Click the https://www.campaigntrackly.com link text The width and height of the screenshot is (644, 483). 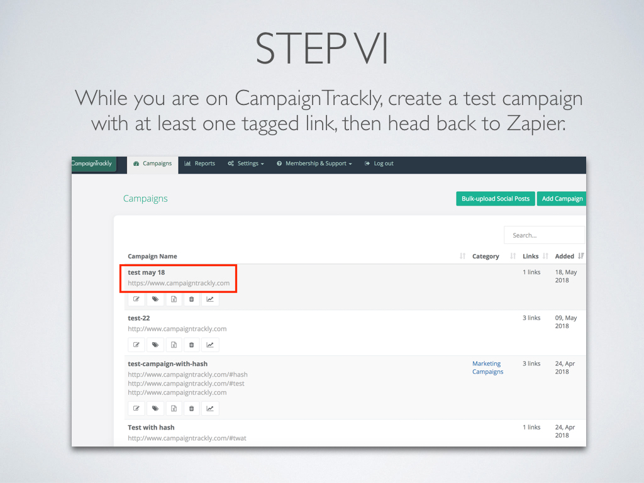(179, 283)
